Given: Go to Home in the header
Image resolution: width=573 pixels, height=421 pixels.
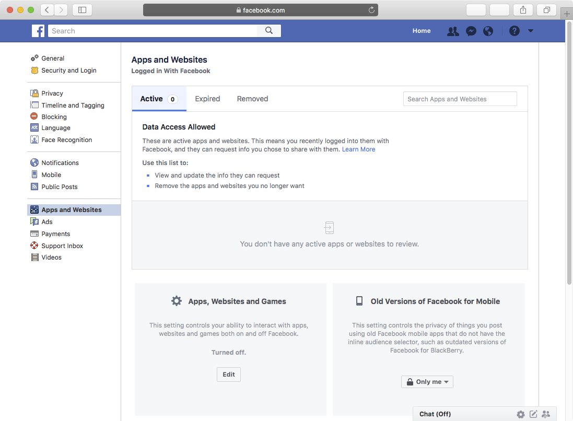Looking at the screenshot, I should [x=422, y=31].
